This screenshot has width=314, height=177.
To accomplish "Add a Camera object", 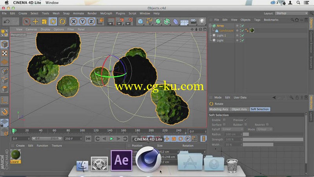I will coord(193,21).
